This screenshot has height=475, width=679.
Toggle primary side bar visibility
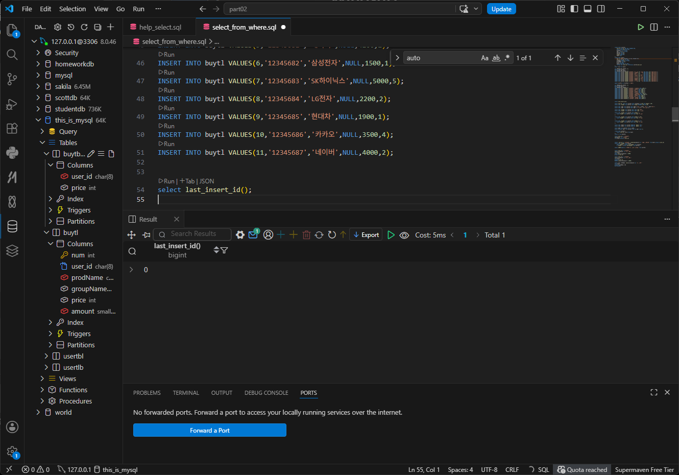(574, 9)
